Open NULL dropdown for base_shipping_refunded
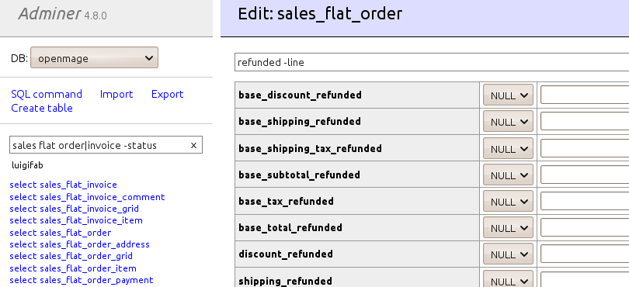The width and height of the screenshot is (629, 287). pyautogui.click(x=508, y=122)
